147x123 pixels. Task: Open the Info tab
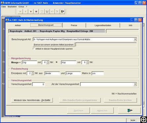click(x=130, y=25)
